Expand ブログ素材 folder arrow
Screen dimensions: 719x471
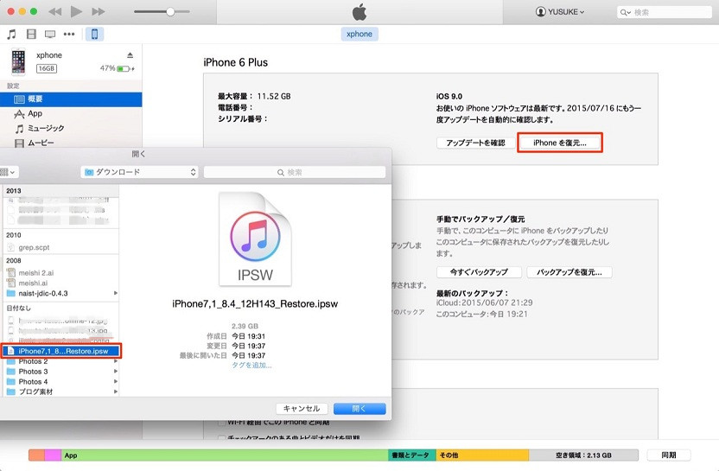pos(116,391)
